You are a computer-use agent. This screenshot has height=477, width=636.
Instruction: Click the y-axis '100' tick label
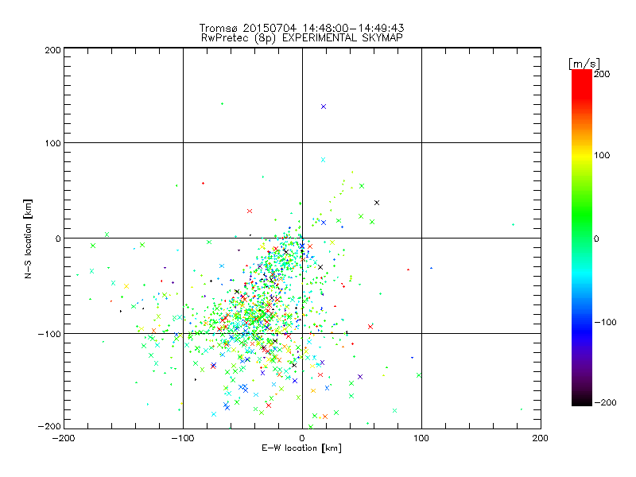(52, 143)
